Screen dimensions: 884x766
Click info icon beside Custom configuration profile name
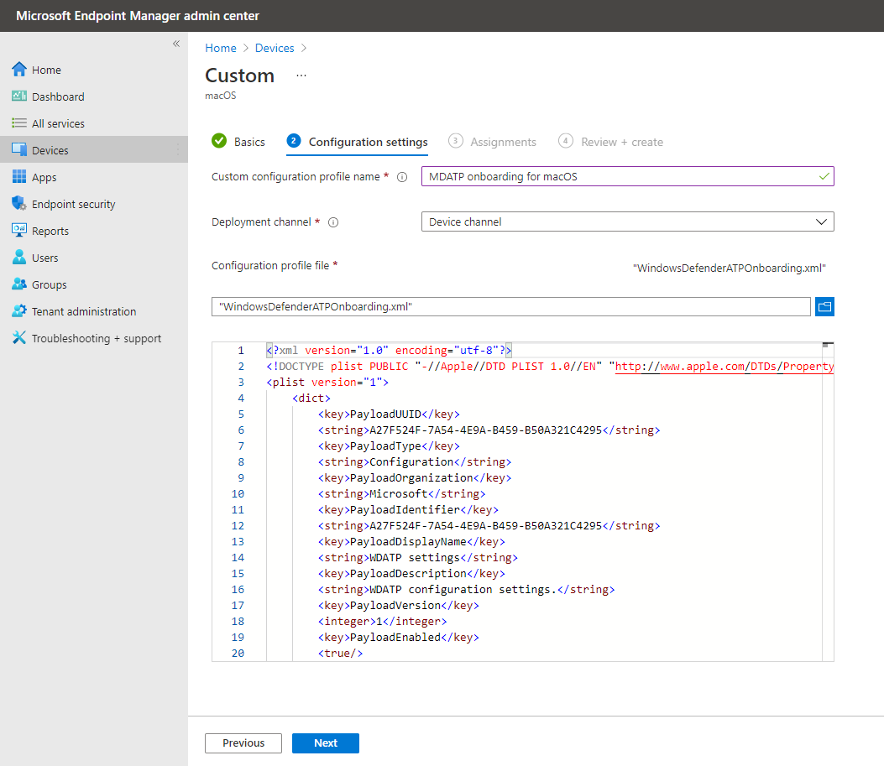pos(402,177)
